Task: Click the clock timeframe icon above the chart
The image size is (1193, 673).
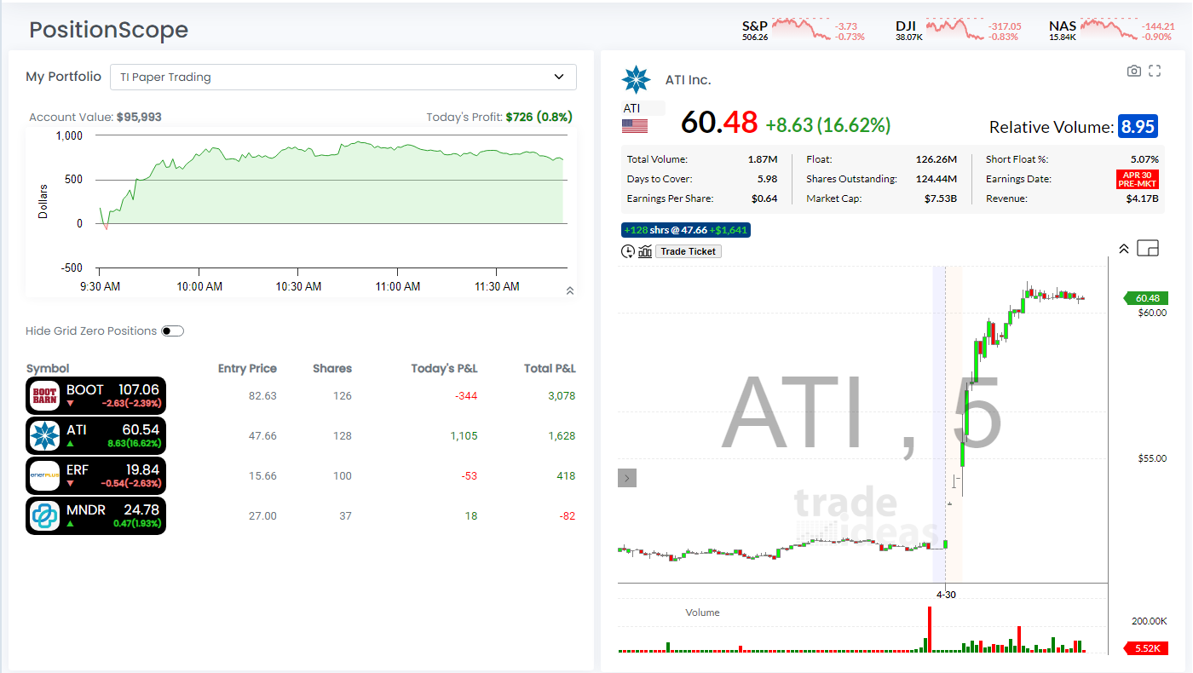Action: (628, 251)
